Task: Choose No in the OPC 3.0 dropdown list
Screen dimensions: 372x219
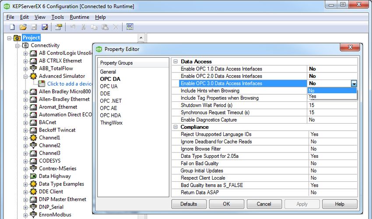Action: (332, 90)
